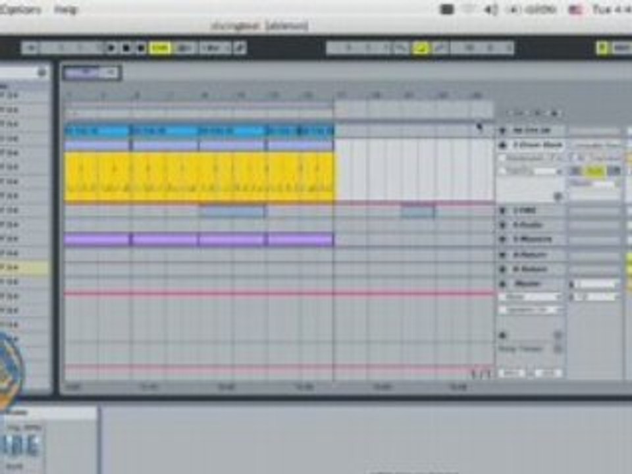Select the highlighted yellow row in the browser
The image size is (632, 474).
click(24, 268)
